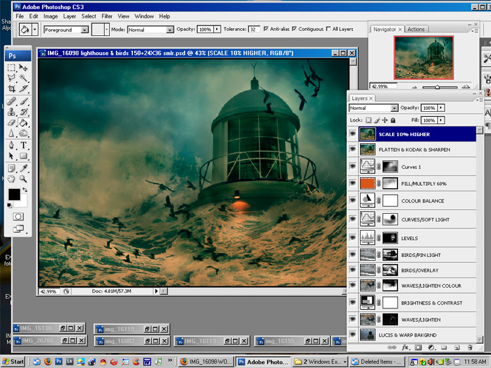
Task: Open the Foreground fill source dropdown
Action: click(x=84, y=30)
